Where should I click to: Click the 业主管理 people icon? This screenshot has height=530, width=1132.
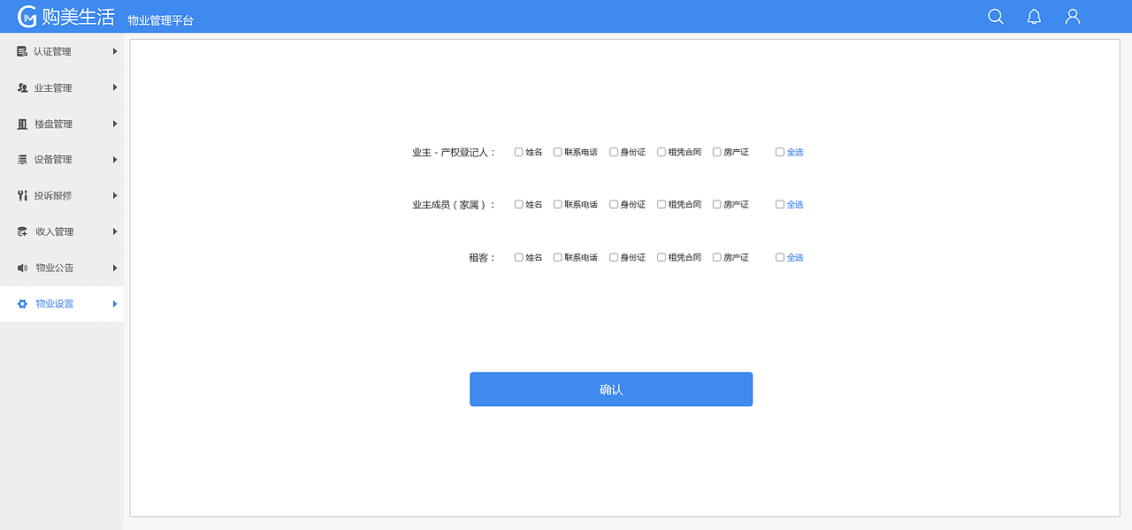(x=23, y=87)
